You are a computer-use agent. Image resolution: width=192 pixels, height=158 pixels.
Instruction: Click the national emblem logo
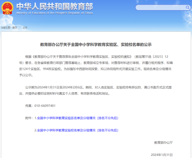tap(7, 8)
